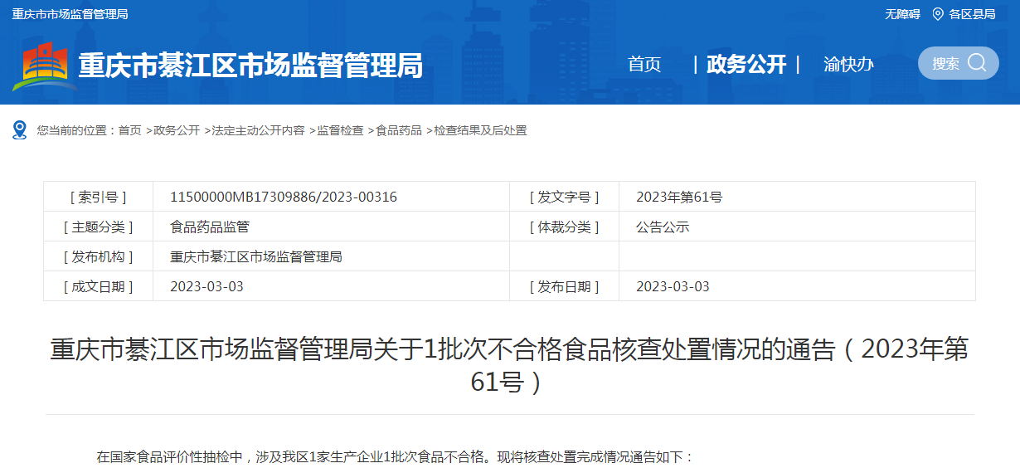
Task: Click index number 11500000MB17309886/2023-00316
Action: (284, 197)
